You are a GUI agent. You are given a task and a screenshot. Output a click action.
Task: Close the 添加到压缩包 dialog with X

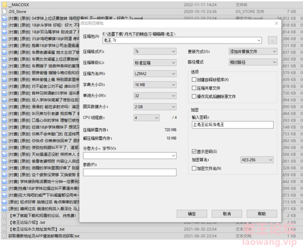276,23
